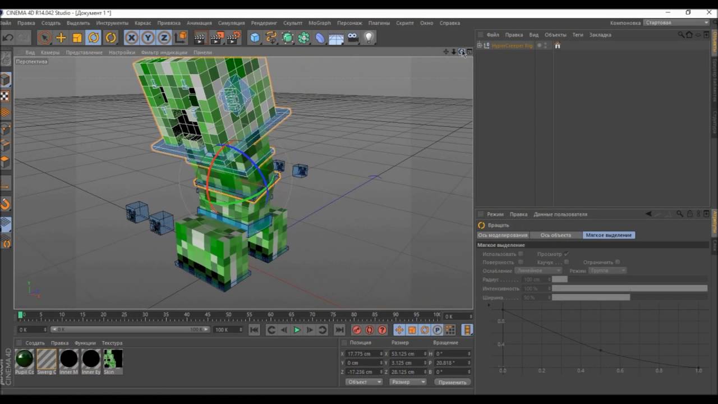Open the Анимация menu
Image resolution: width=718 pixels, height=404 pixels.
point(199,23)
